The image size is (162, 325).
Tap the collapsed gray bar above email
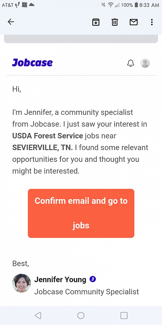click(81, 39)
